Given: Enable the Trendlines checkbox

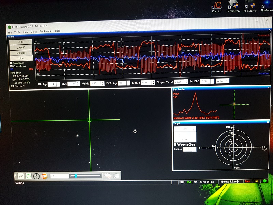Looking at the screenshot, I should click(11, 63).
